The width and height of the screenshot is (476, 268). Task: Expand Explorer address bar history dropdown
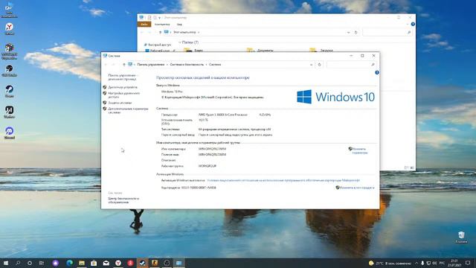[348, 32]
